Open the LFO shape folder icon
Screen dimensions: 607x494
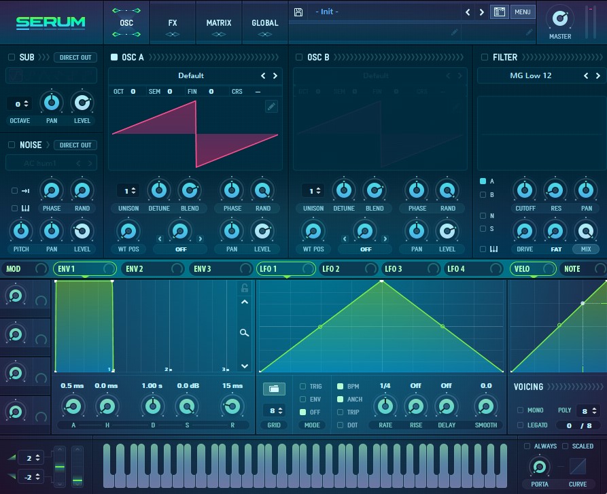(x=274, y=389)
